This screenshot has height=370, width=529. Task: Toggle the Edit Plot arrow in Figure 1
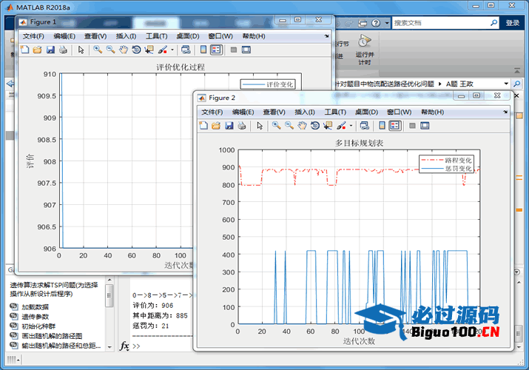tap(81, 50)
